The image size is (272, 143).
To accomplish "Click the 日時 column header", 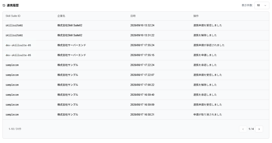I will click(x=133, y=16).
